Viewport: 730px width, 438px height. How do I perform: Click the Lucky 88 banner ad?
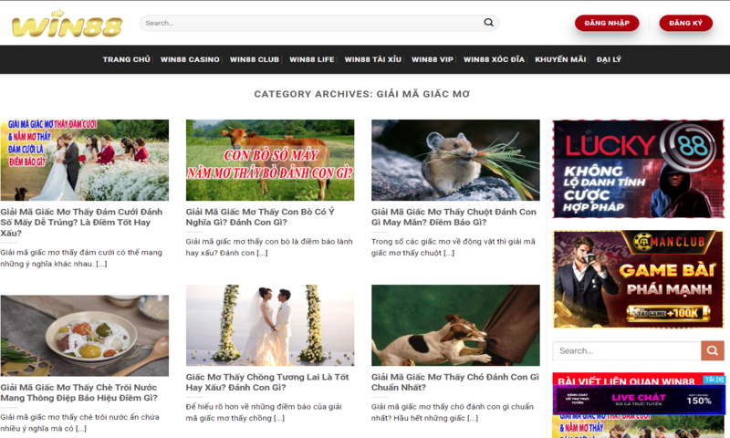[638, 169]
